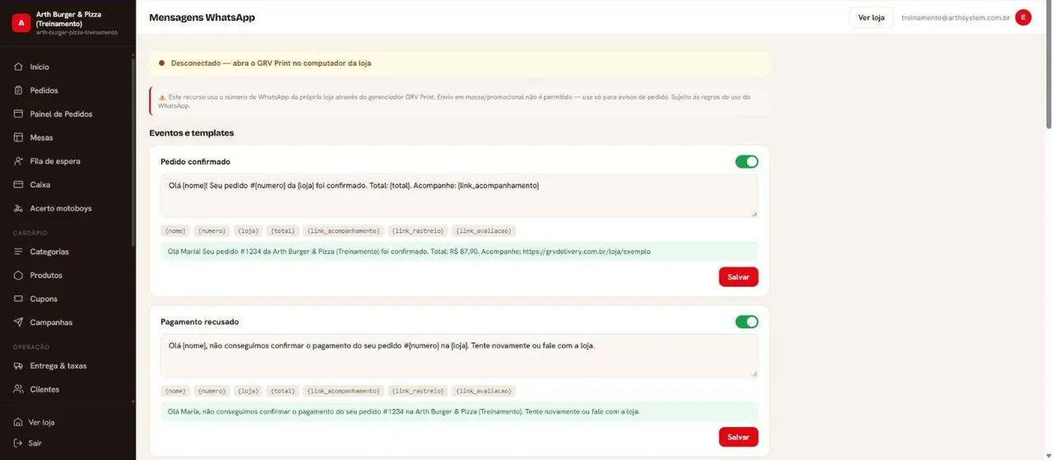Click the Produtos box icon

click(19, 275)
